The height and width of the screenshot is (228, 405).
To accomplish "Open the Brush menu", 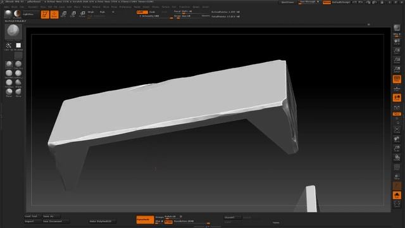I will click(15, 7).
